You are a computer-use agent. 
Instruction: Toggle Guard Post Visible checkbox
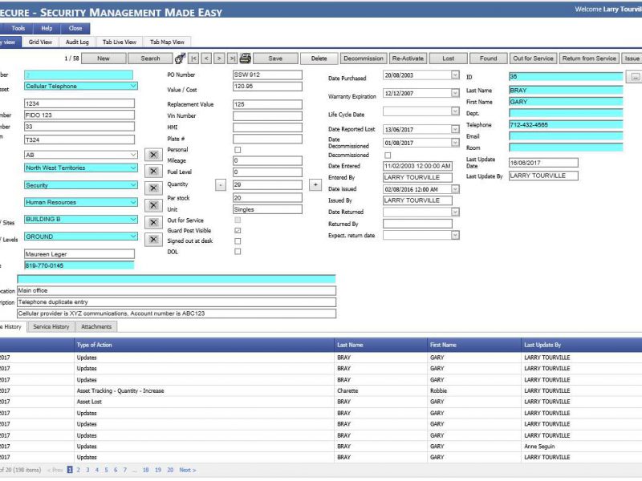click(x=238, y=230)
